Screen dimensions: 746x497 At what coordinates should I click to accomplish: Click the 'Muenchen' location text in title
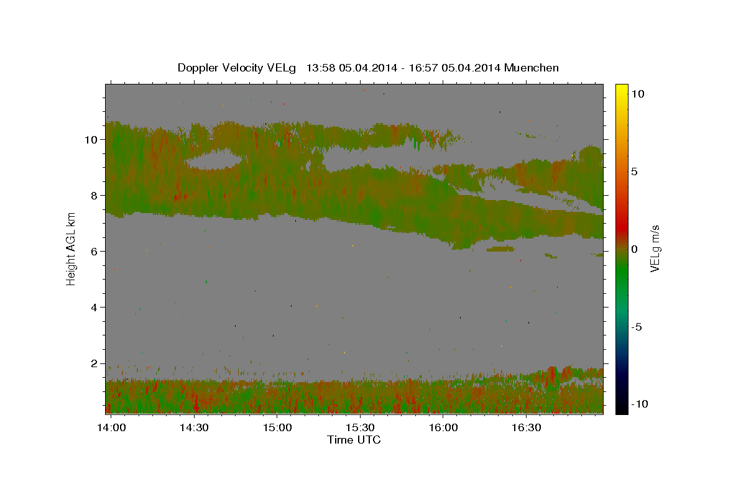click(x=532, y=68)
